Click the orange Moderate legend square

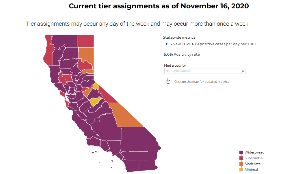pos(241,164)
